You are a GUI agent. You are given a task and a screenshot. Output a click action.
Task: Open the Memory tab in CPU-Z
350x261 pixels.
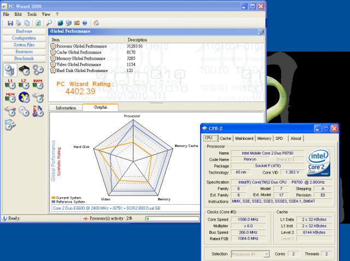[x=264, y=138]
